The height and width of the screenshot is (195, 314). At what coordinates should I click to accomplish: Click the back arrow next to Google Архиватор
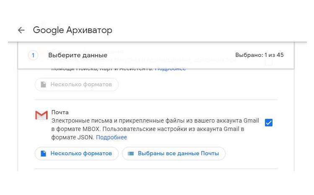click(x=21, y=30)
